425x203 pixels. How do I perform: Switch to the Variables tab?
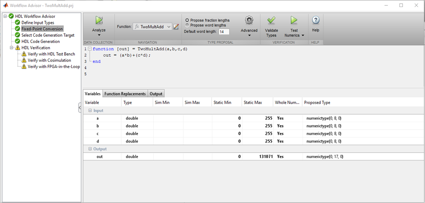click(93, 94)
